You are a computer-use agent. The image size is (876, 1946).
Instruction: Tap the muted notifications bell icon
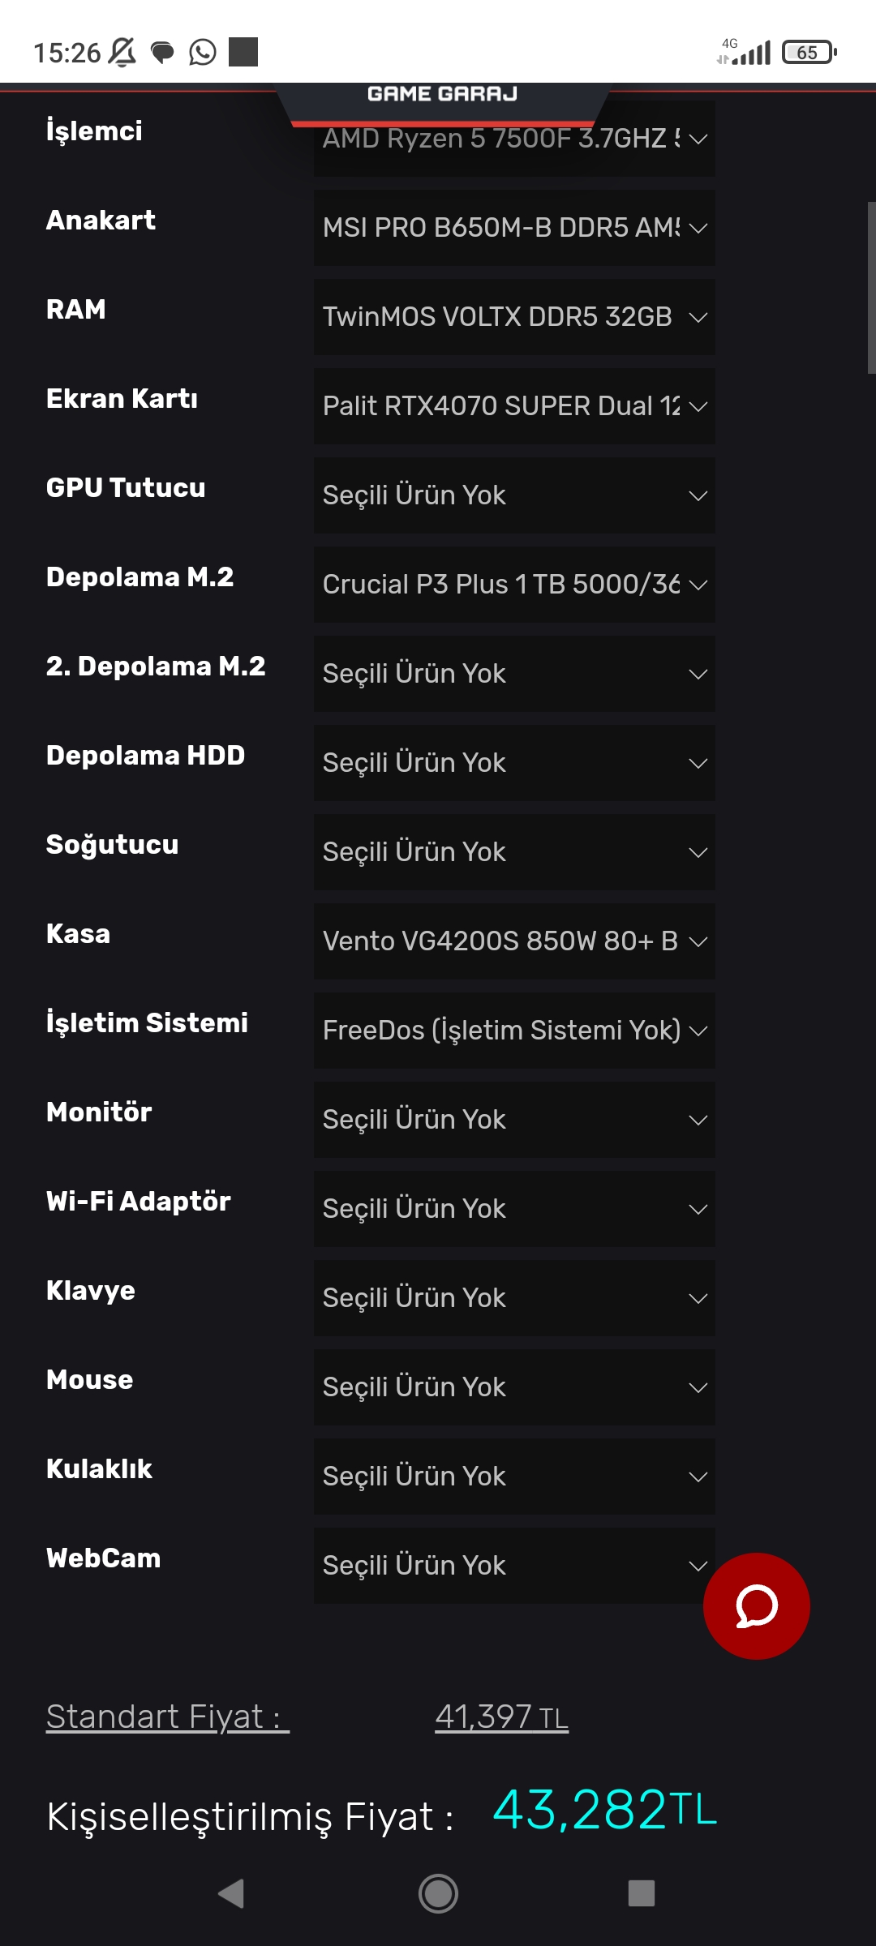tap(122, 53)
